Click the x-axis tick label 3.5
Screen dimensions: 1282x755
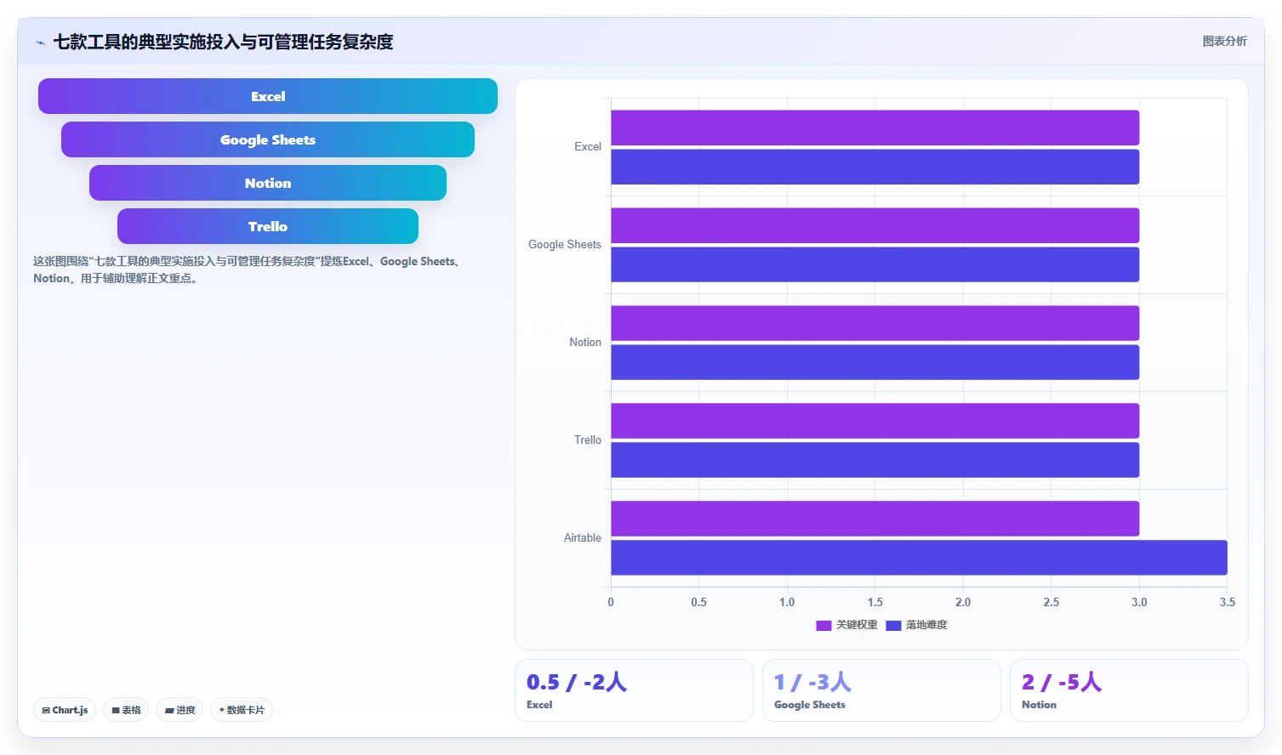click(1227, 602)
